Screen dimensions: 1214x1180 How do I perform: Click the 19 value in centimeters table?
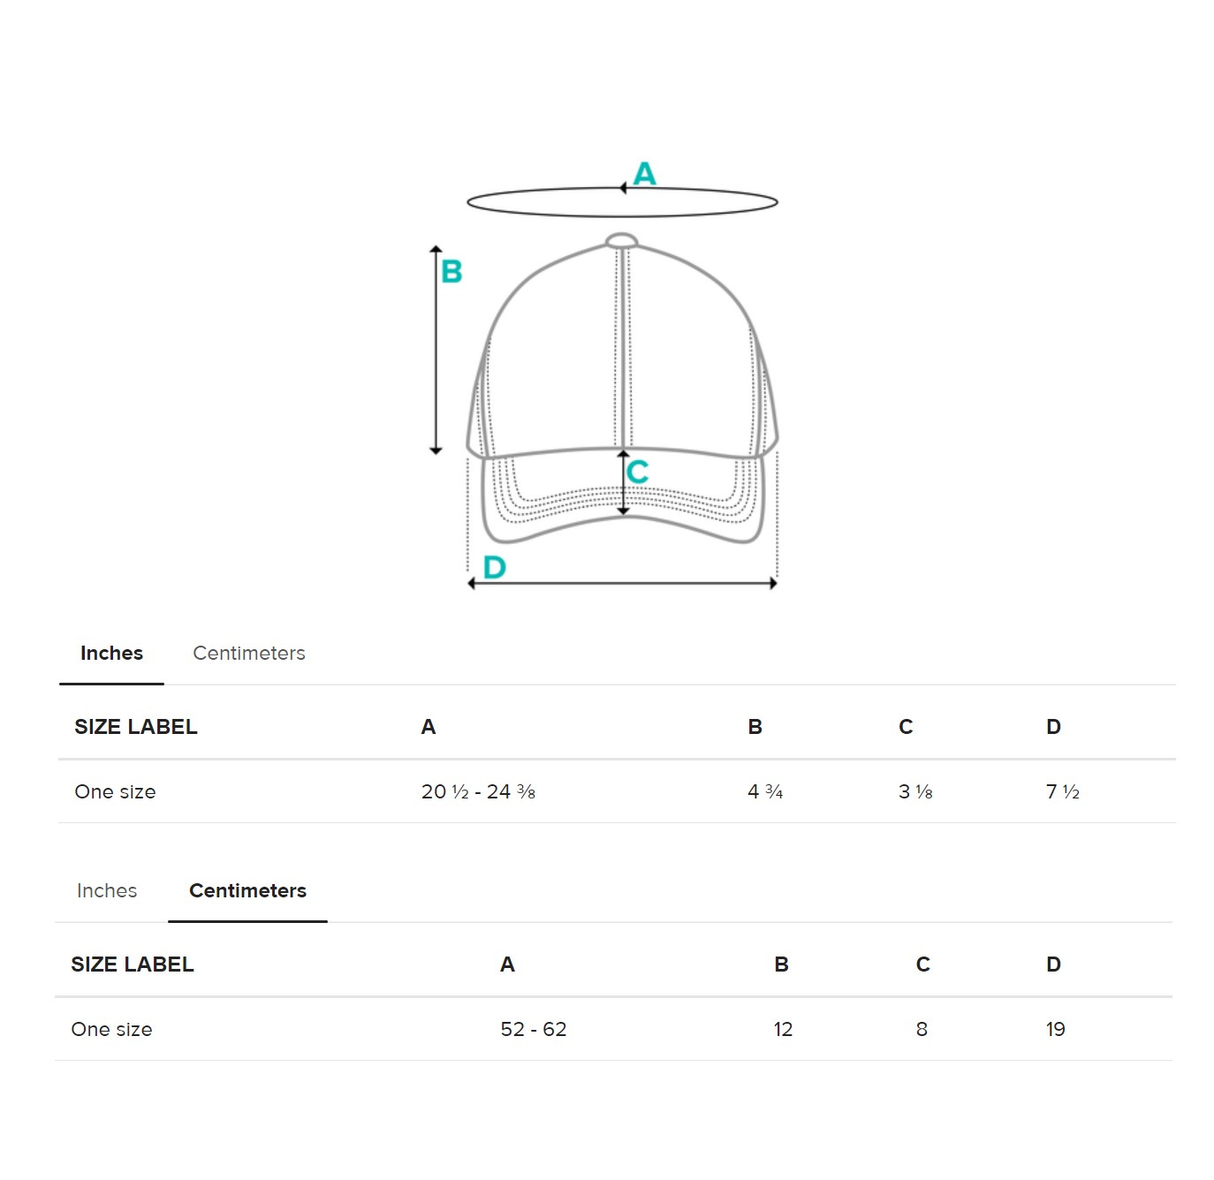[x=1055, y=1030]
